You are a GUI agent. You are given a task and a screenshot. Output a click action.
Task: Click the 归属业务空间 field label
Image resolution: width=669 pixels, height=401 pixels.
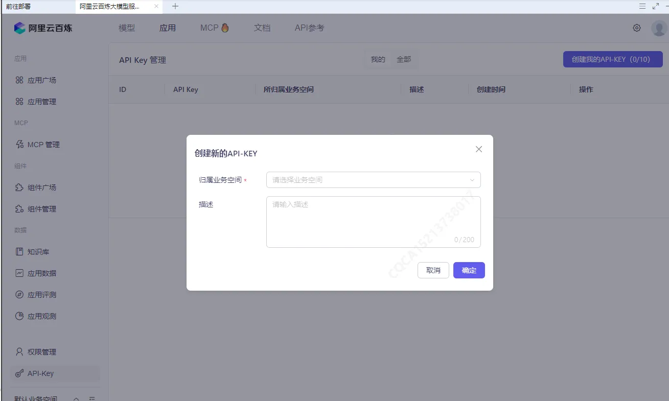220,180
